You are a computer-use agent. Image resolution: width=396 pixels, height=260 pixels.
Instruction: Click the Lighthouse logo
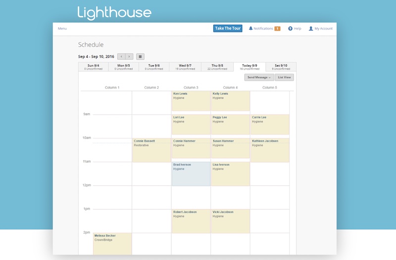point(114,13)
